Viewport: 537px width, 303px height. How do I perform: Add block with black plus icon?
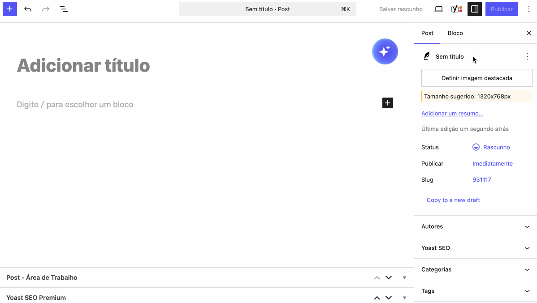coord(388,103)
